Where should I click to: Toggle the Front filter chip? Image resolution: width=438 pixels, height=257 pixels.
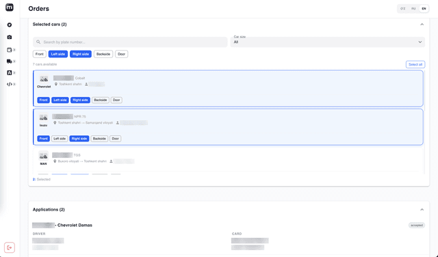40,54
